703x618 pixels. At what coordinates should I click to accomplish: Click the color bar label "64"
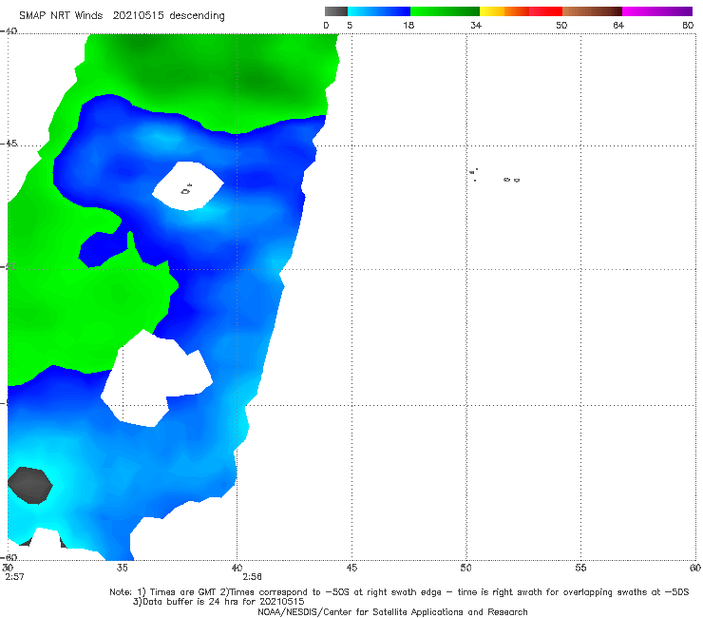tap(618, 26)
